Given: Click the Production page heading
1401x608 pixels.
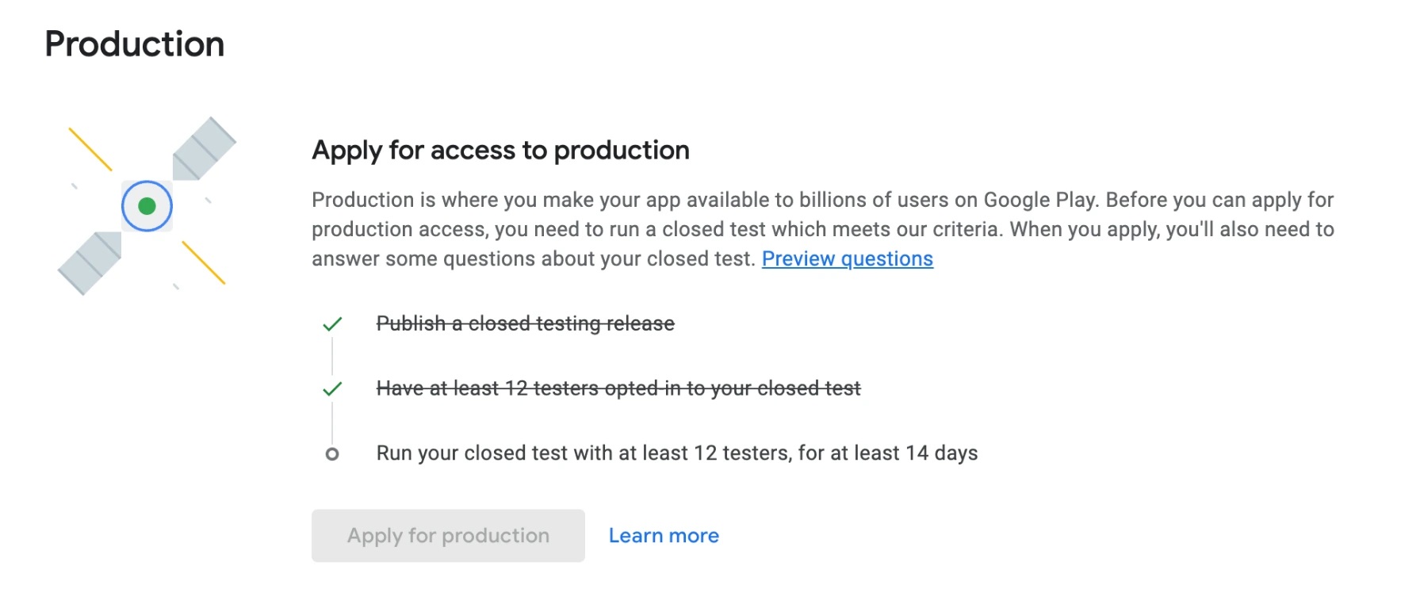Looking at the screenshot, I should 135,44.
